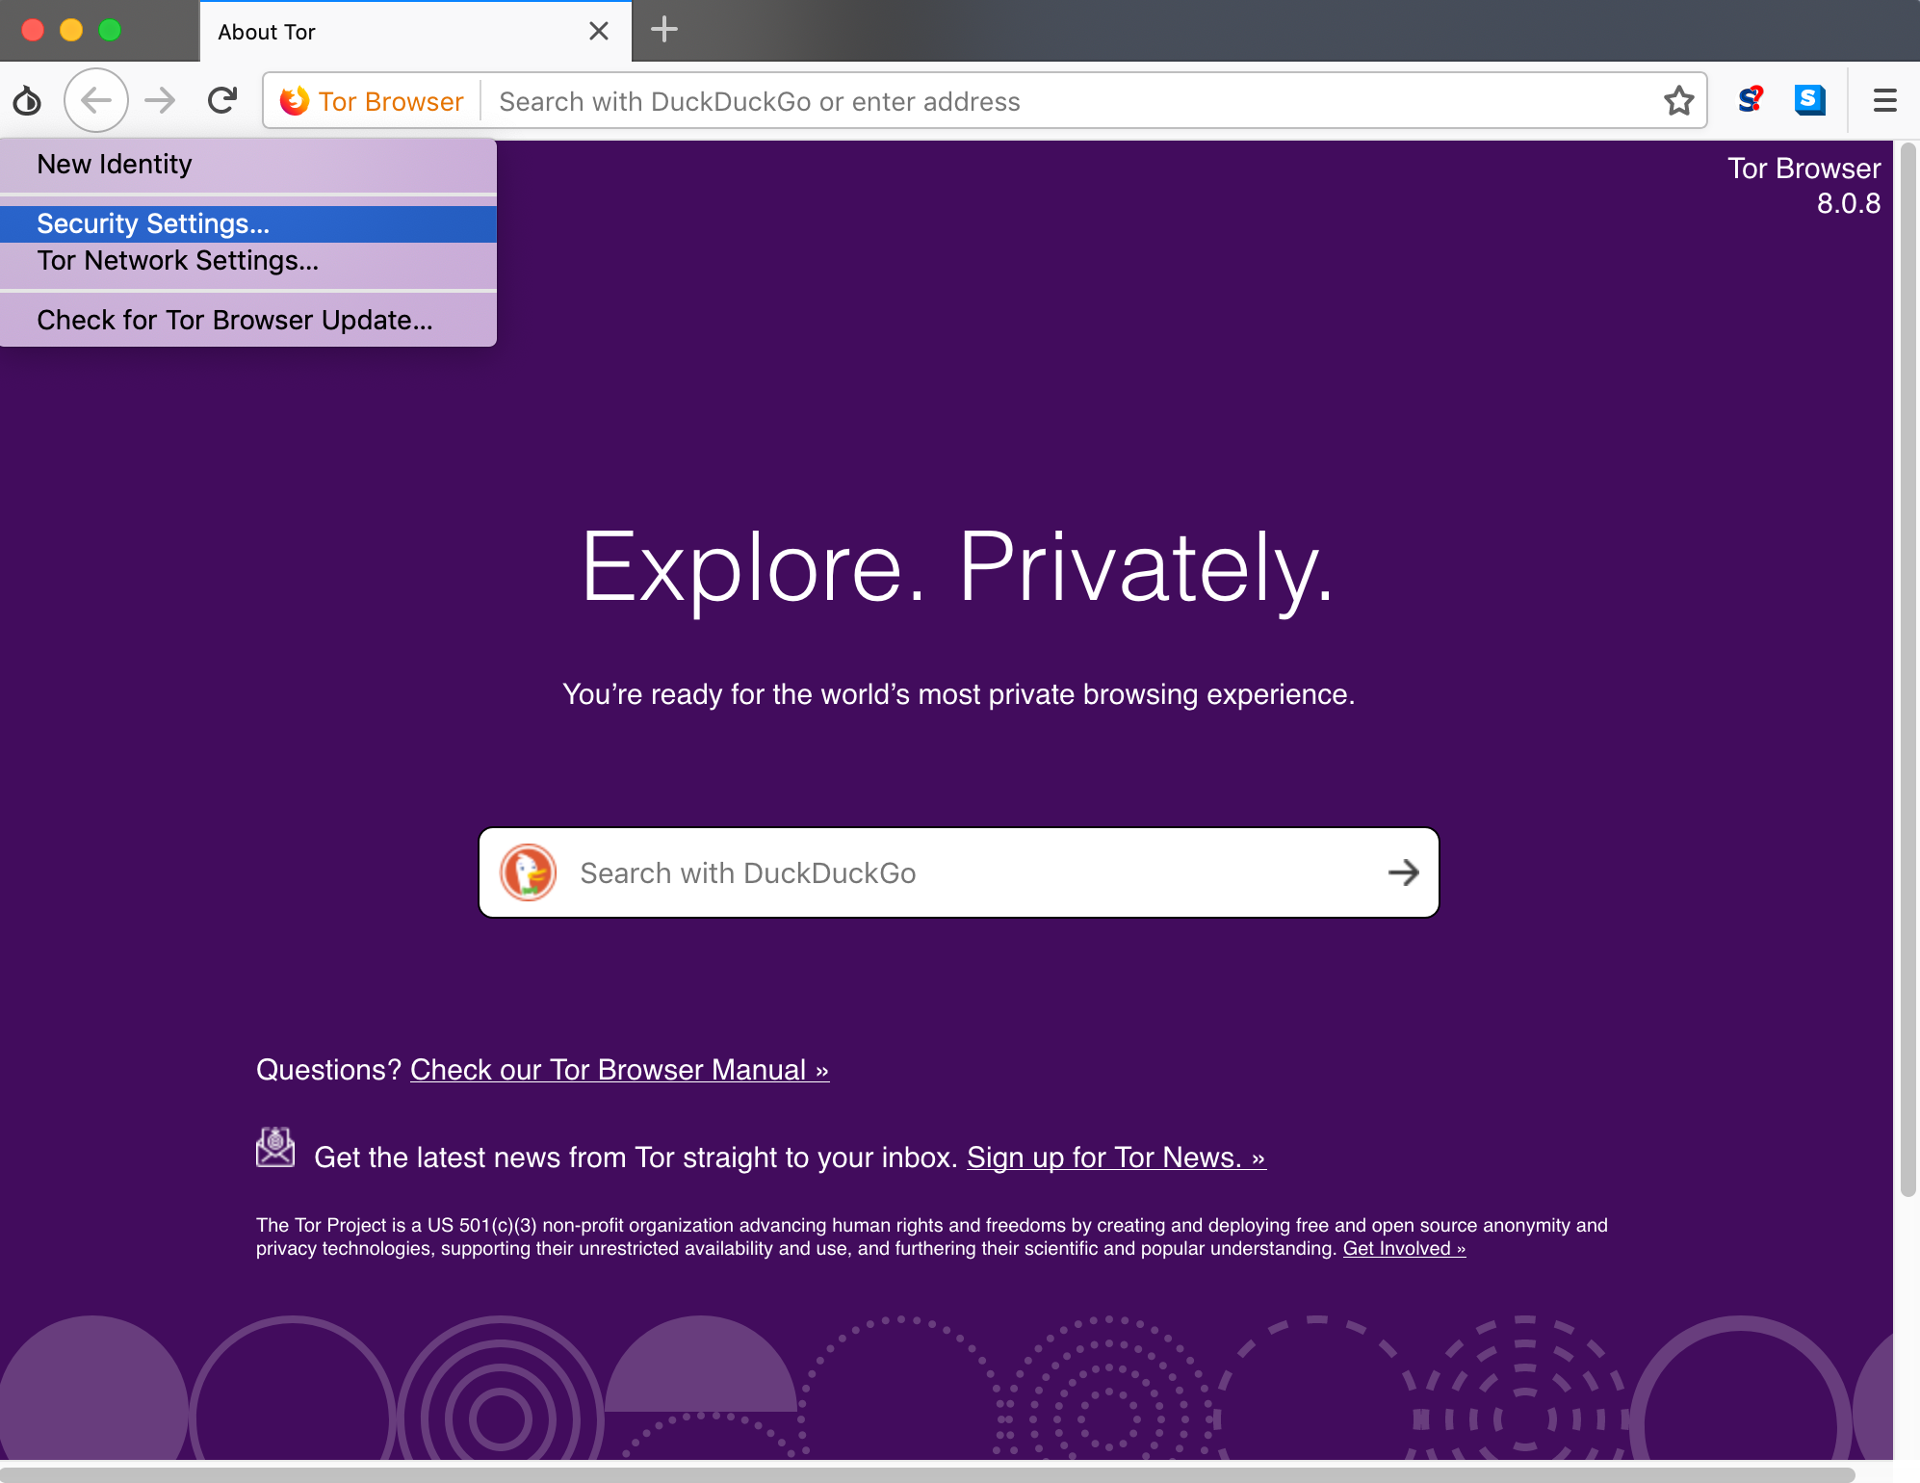Bookmark this page with the star
This screenshot has width=1920, height=1483.
1678,100
